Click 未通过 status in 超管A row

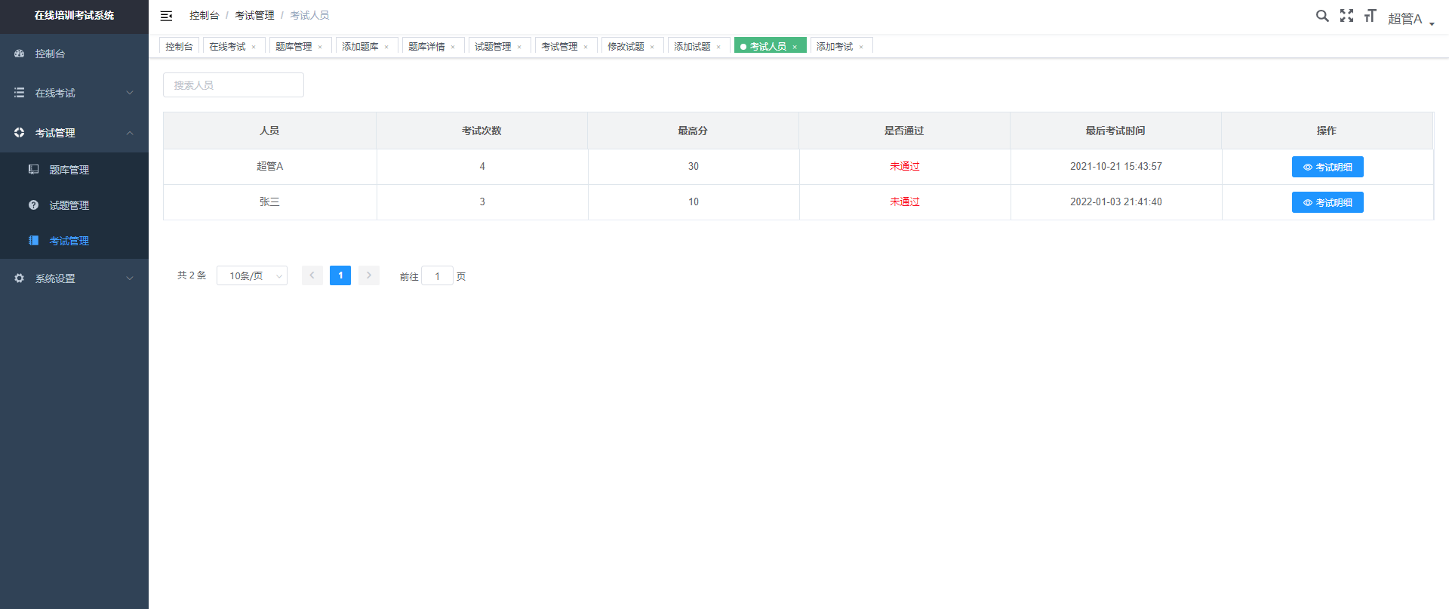point(904,166)
